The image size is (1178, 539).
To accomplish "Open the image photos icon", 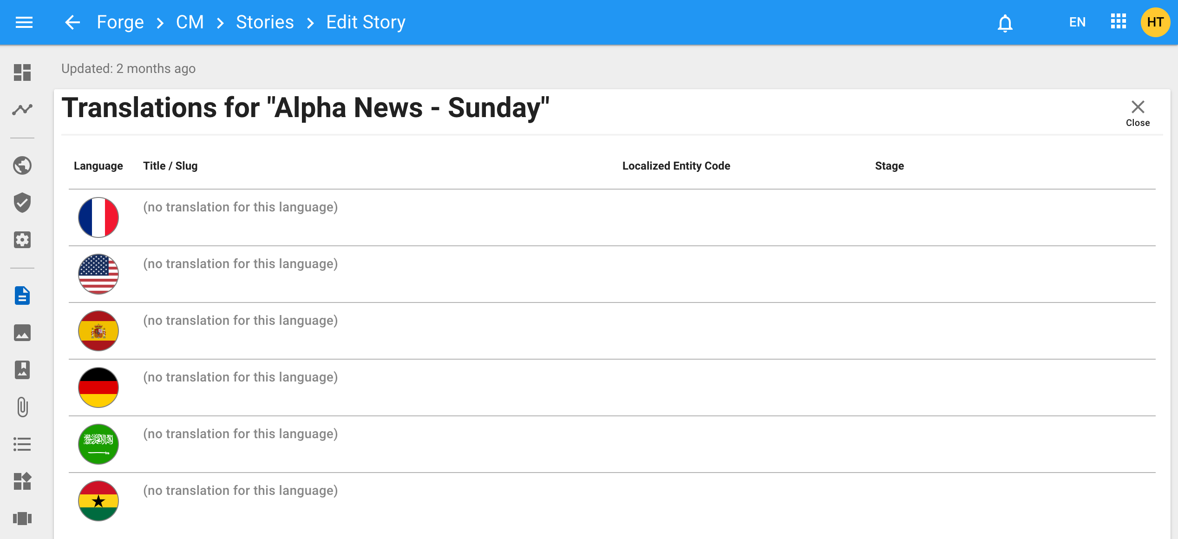I will pyautogui.click(x=22, y=333).
